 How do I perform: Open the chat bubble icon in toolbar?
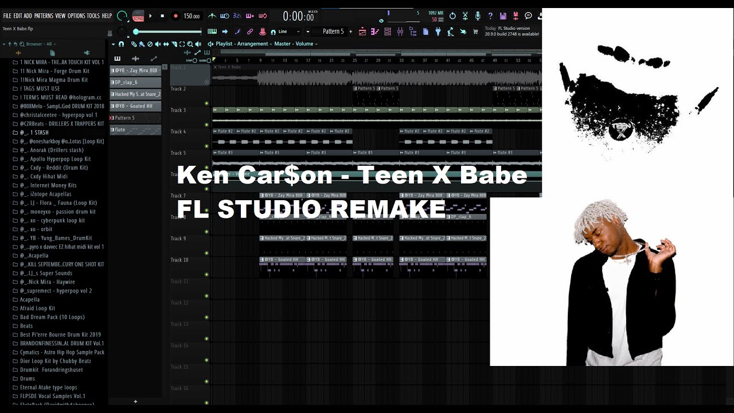click(528, 16)
